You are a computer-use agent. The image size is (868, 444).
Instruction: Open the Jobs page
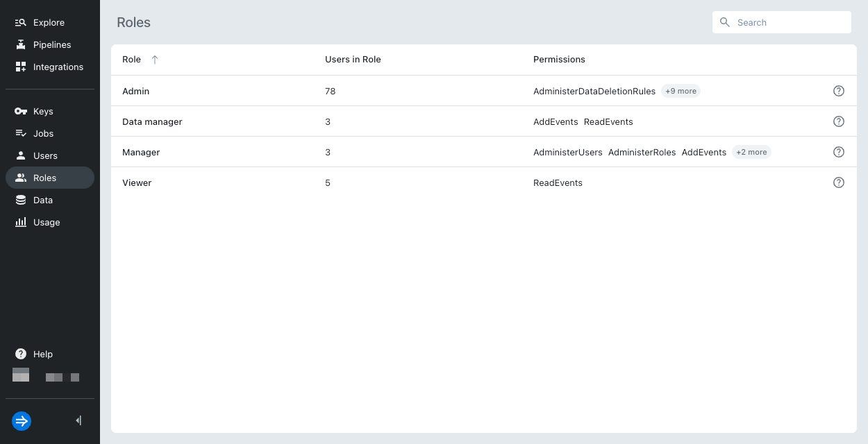click(x=50, y=133)
